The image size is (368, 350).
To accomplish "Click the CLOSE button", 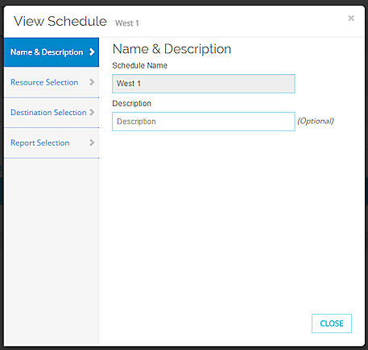I will coord(332,323).
